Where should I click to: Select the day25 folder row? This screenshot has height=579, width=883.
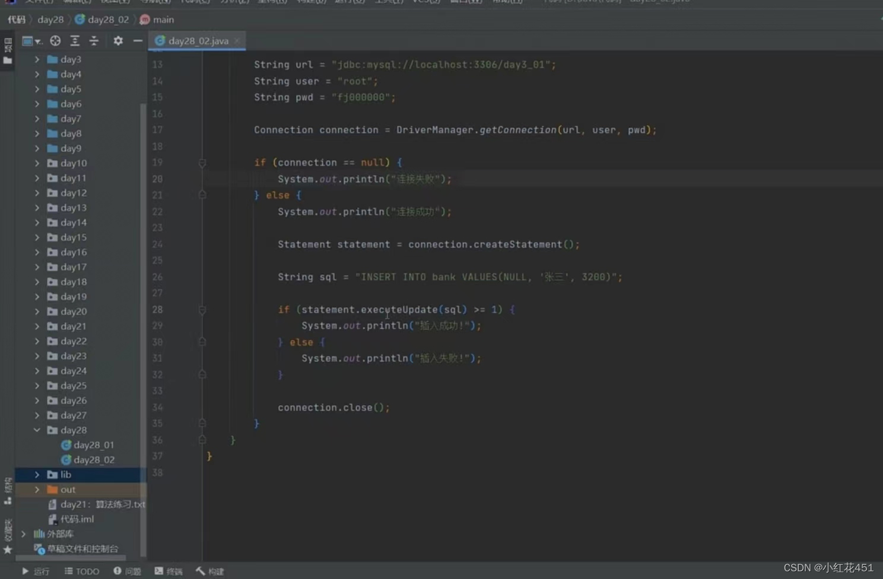click(x=80, y=386)
